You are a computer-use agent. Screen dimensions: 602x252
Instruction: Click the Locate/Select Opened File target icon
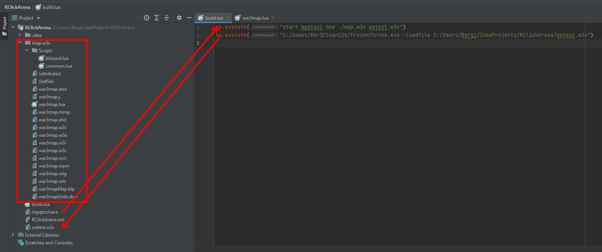tap(147, 18)
